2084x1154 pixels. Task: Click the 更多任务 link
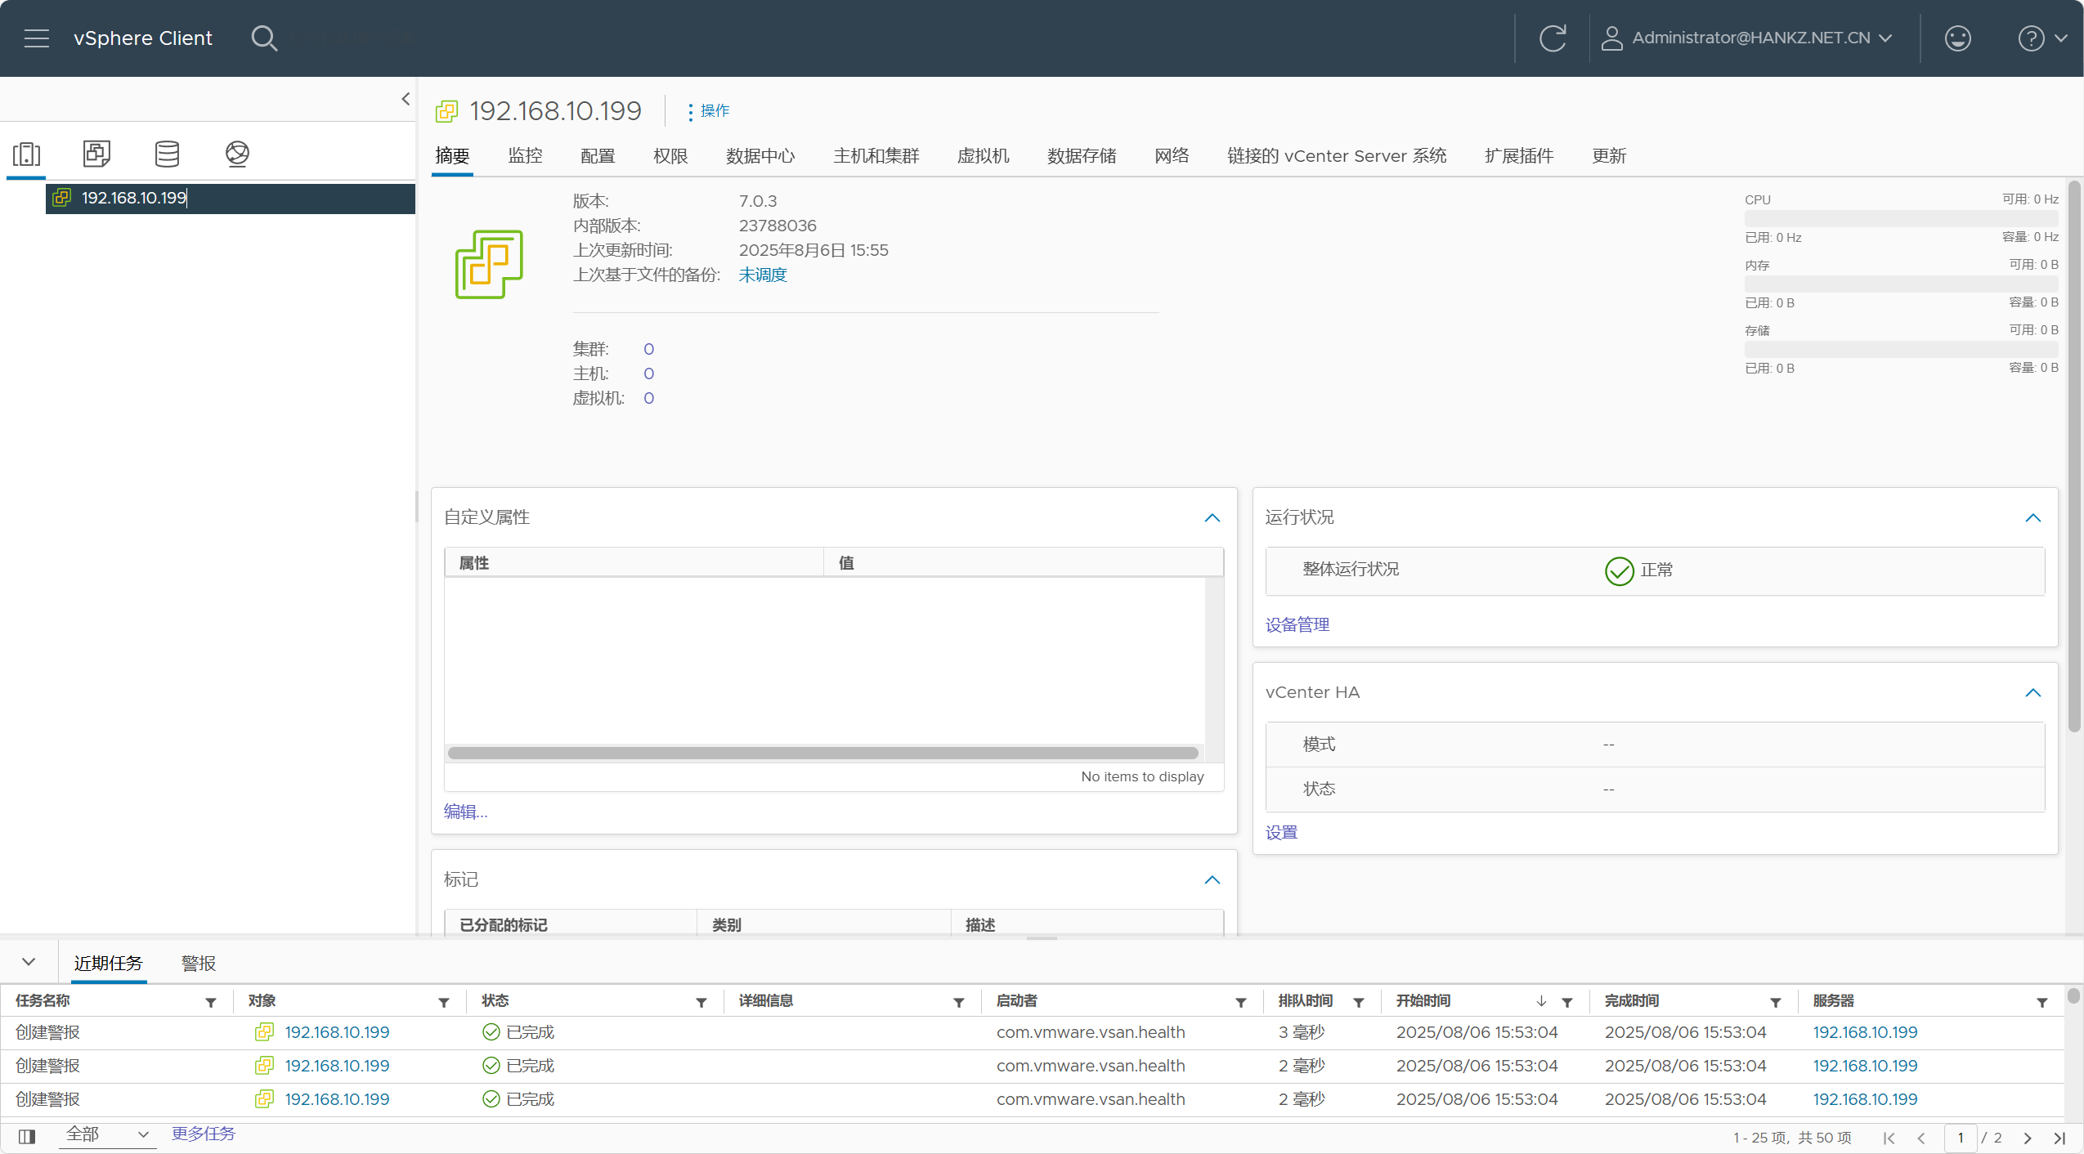(x=204, y=1134)
